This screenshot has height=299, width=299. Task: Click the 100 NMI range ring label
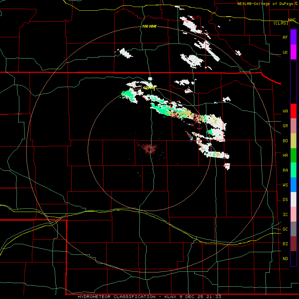point(149,26)
